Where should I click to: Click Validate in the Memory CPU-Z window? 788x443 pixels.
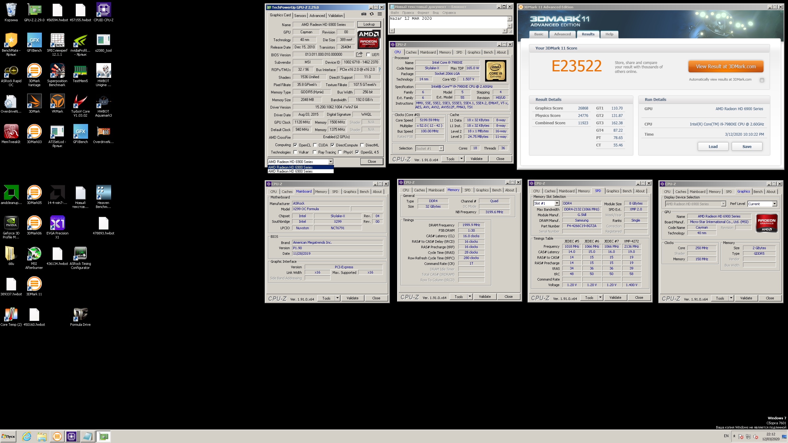tap(484, 297)
